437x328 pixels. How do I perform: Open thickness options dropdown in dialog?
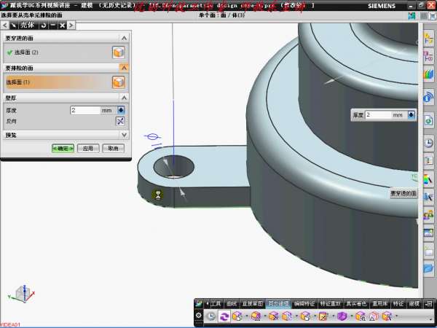(121, 110)
